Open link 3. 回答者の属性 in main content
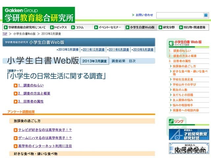 click(31, 101)
